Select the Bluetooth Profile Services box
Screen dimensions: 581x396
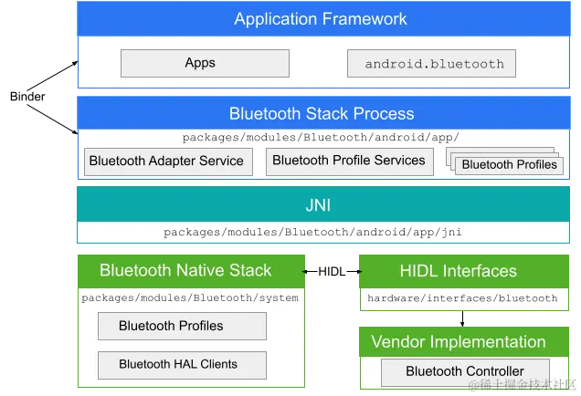pos(349,162)
